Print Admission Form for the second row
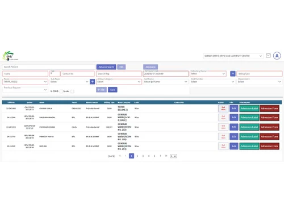Image resolution: width=284 pixels, height=213 pixels. pyautogui.click(x=269, y=118)
